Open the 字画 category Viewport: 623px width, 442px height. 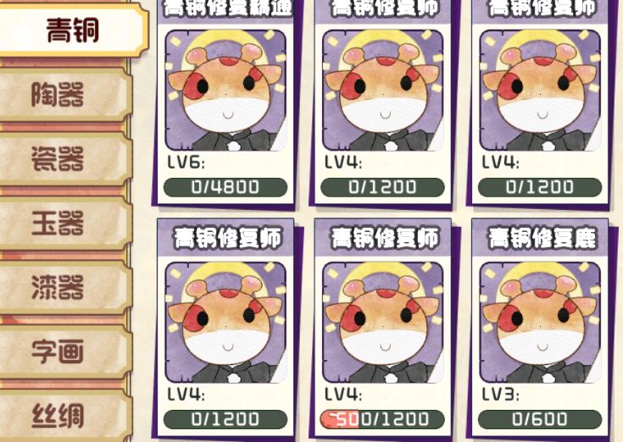[x=64, y=351]
